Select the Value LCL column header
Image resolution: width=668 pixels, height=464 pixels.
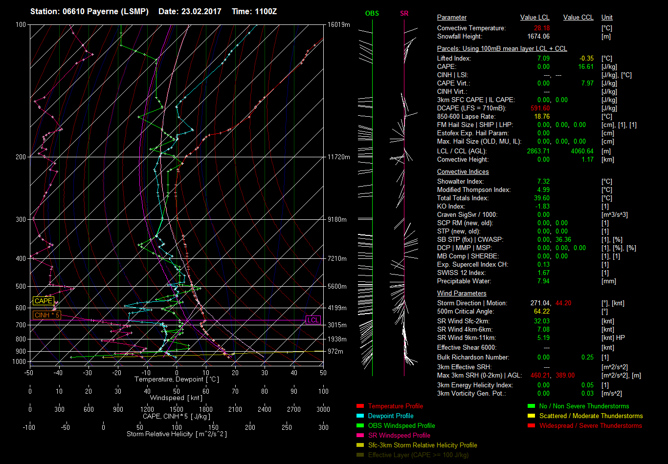click(535, 18)
